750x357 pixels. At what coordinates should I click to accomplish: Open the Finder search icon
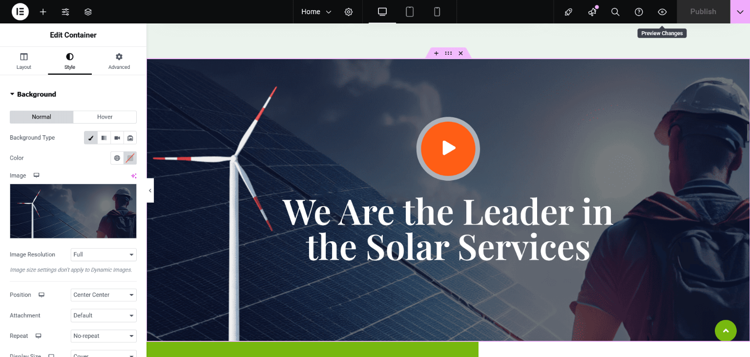pos(615,12)
